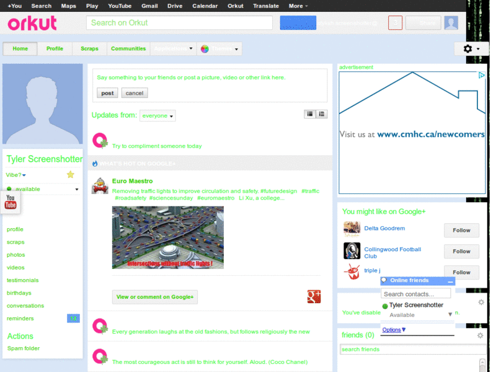Screen dimensions: 496x372
Task: Follow Collingwood Football Club
Action: click(461, 251)
